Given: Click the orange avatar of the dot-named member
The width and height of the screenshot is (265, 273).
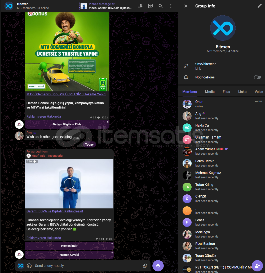Looking at the screenshot, I should click(187, 211).
